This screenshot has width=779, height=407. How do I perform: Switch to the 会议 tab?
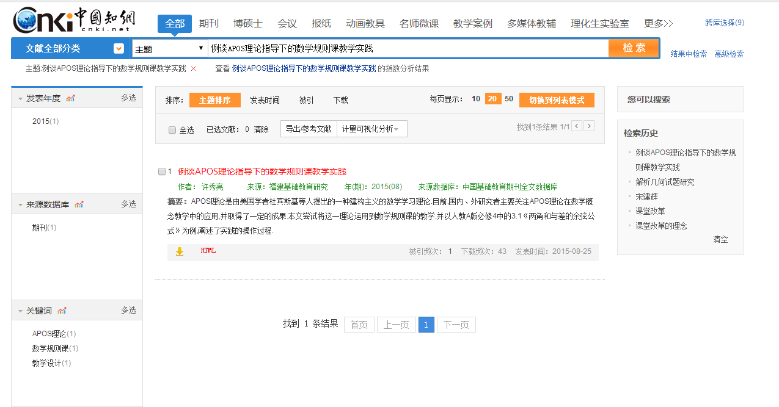coord(287,23)
